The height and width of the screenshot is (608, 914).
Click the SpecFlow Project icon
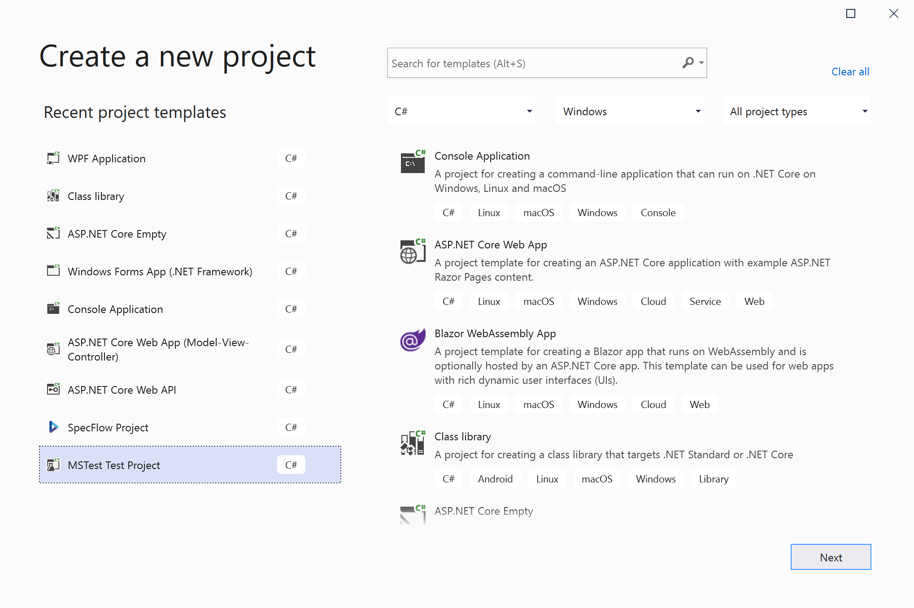(x=53, y=427)
